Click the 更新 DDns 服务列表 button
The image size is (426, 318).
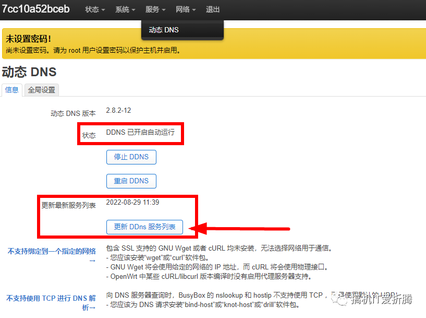click(x=144, y=227)
